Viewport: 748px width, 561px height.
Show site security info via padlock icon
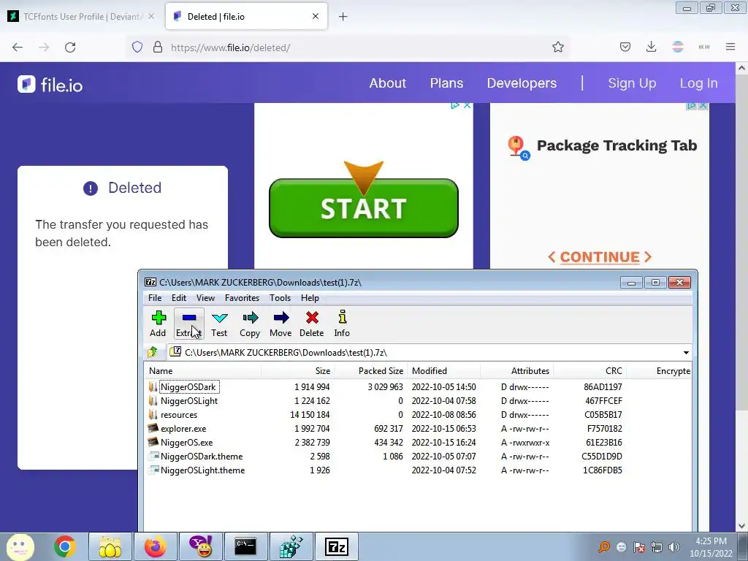[x=158, y=47]
